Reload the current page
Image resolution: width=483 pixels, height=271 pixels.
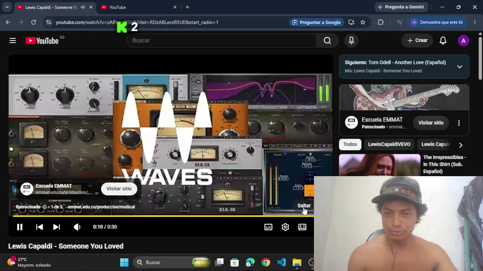pos(34,22)
